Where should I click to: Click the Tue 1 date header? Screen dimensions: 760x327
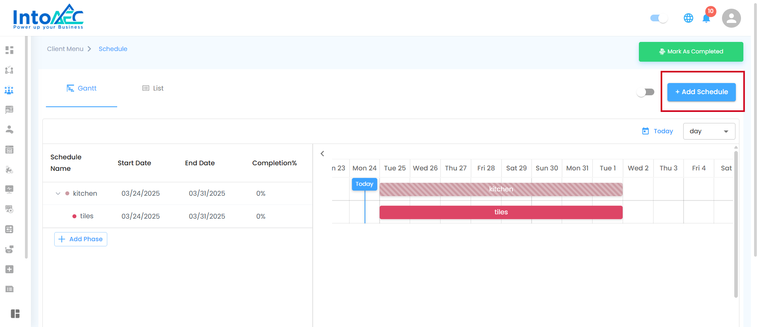click(x=608, y=168)
